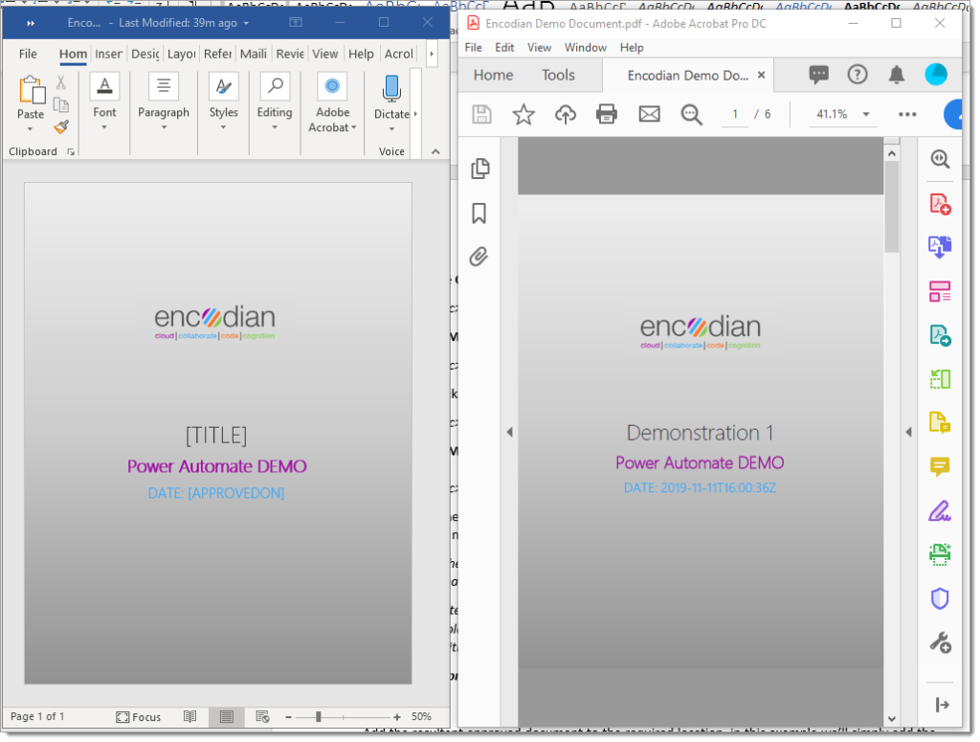The height and width of the screenshot is (742, 980).
Task: Click the Acrobat scroll down arrow
Action: 892,719
